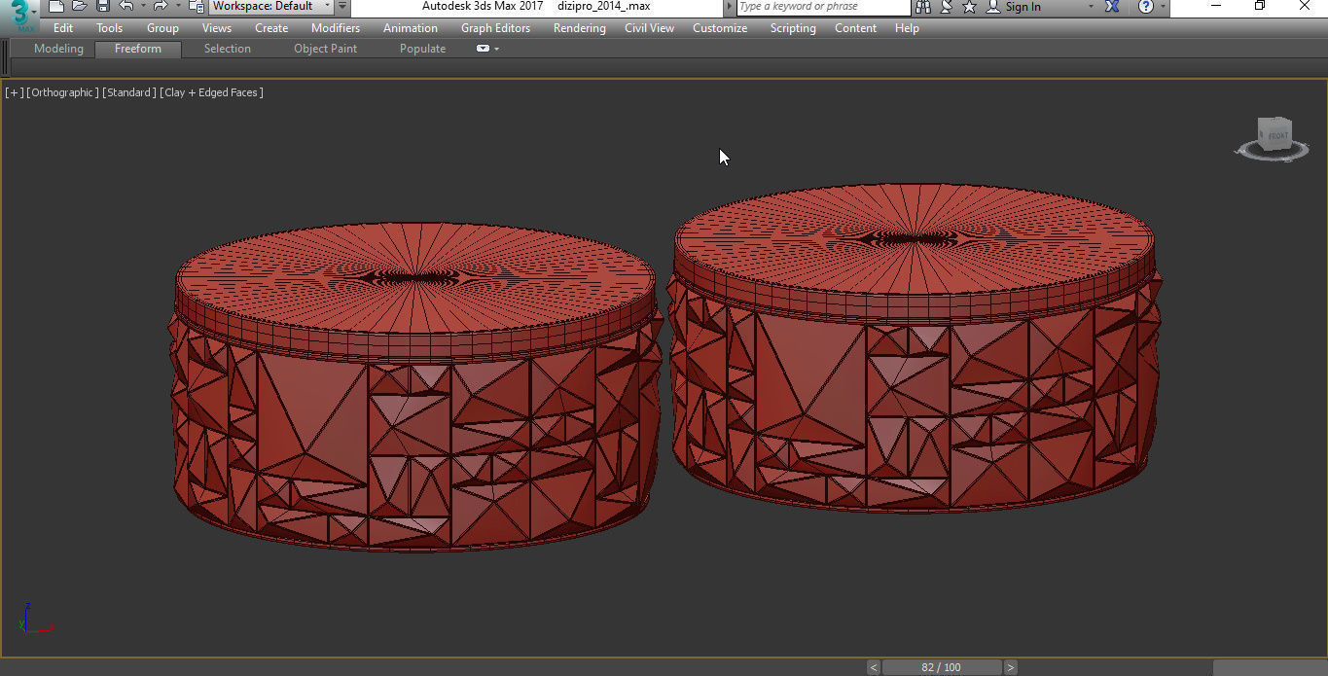Focus the keyword or phrase search field
Image resolution: width=1328 pixels, height=676 pixels.
click(823, 7)
